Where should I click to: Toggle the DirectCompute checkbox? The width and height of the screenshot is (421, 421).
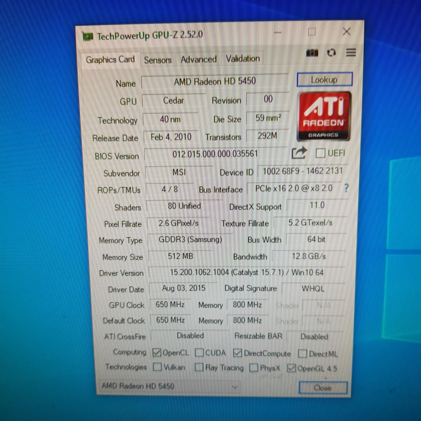(238, 353)
